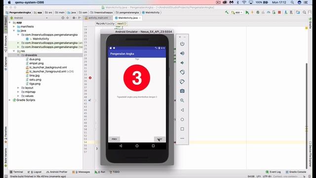This screenshot has width=316, height=178.
Task: Open Event Log panel
Action: [273, 172]
